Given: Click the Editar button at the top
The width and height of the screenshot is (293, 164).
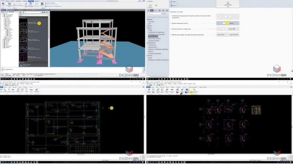Looking at the screenshot, I should [x=173, y=1].
